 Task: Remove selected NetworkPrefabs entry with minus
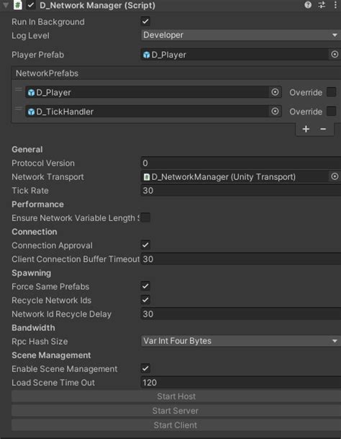pyautogui.click(x=323, y=129)
